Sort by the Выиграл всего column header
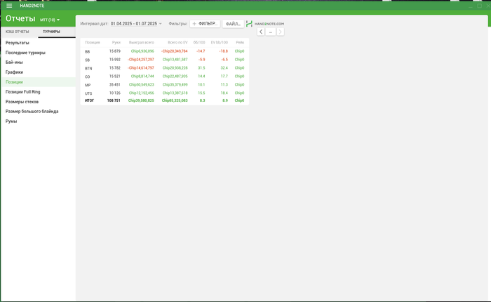Screen dimensions: 491x302 click(x=142, y=42)
